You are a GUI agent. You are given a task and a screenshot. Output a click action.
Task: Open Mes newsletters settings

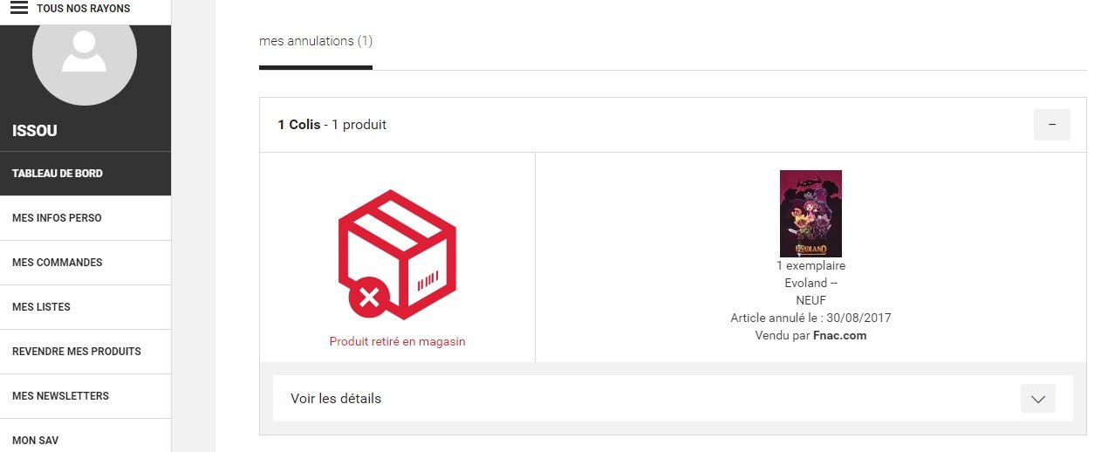point(60,396)
